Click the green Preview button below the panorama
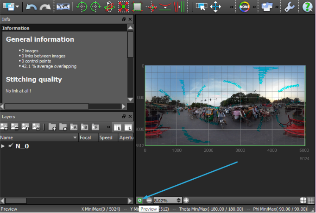316x213 pixels. pyautogui.click(x=140, y=200)
